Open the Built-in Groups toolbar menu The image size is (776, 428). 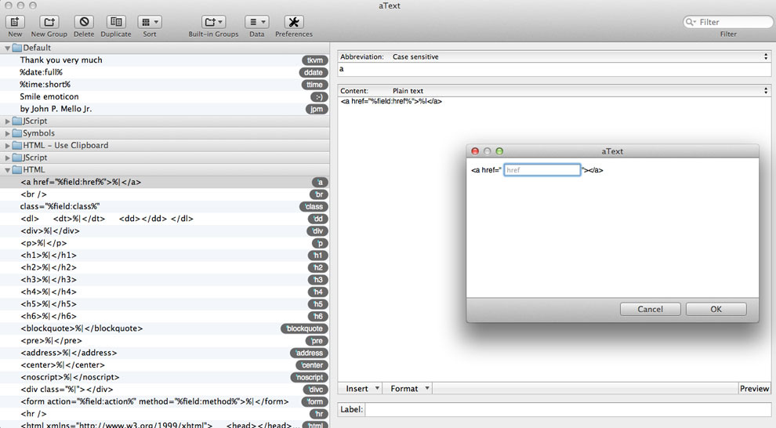coord(213,22)
